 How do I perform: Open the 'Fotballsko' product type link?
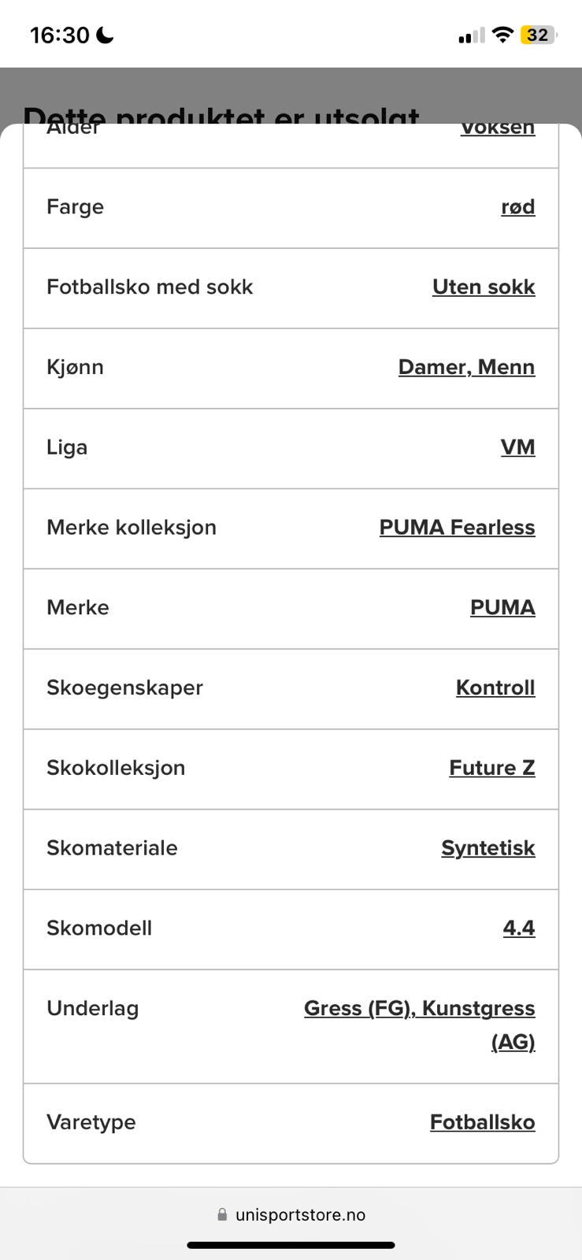(x=482, y=1122)
